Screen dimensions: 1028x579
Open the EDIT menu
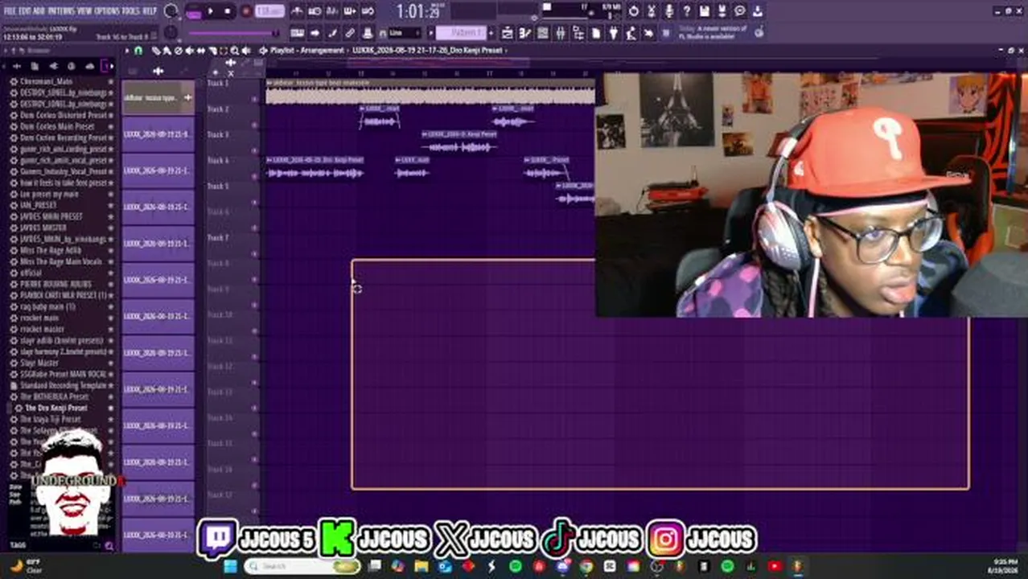point(25,10)
